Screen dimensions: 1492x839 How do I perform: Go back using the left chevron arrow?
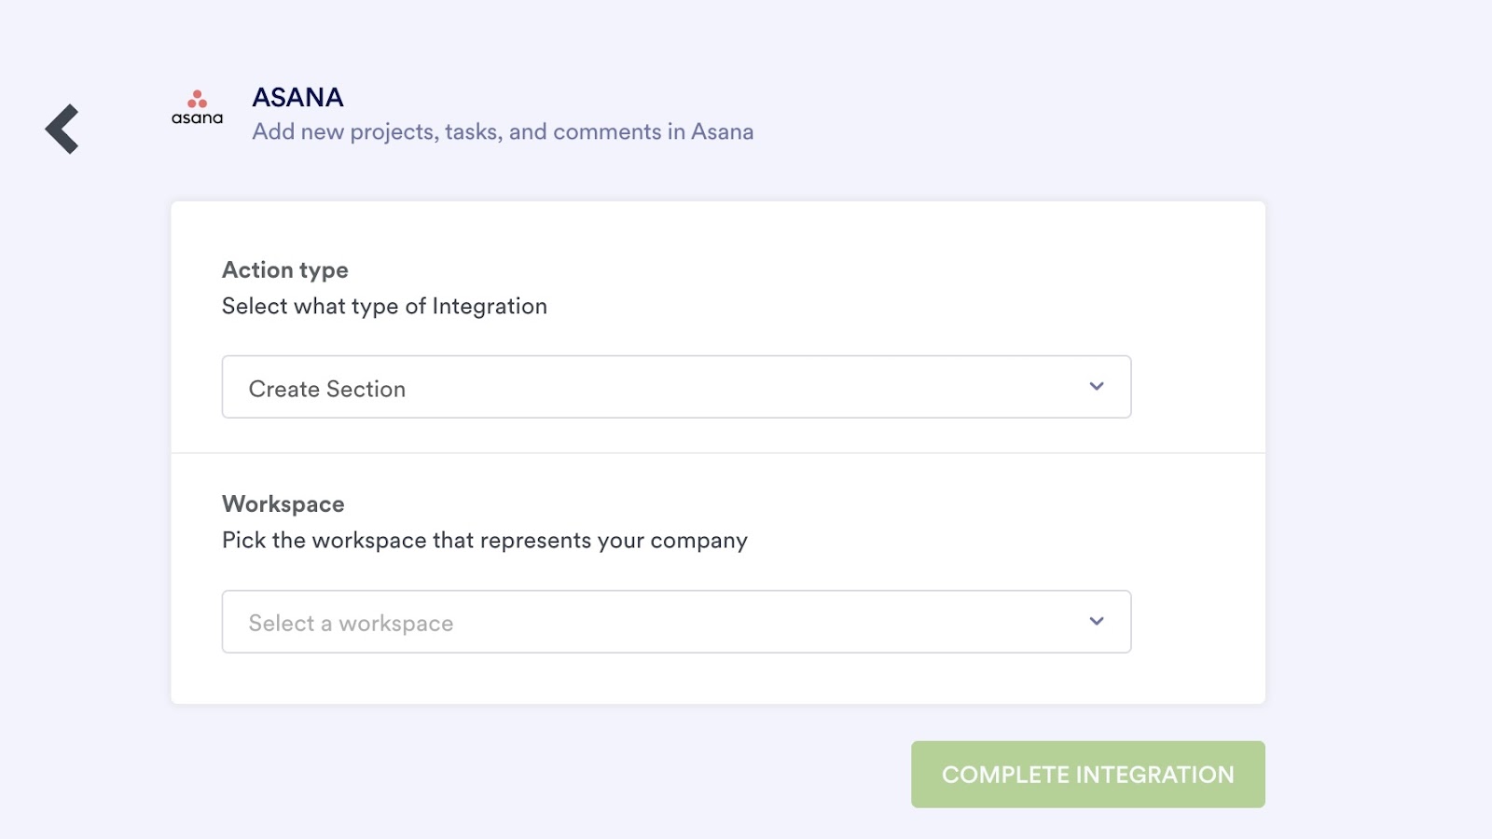click(62, 129)
